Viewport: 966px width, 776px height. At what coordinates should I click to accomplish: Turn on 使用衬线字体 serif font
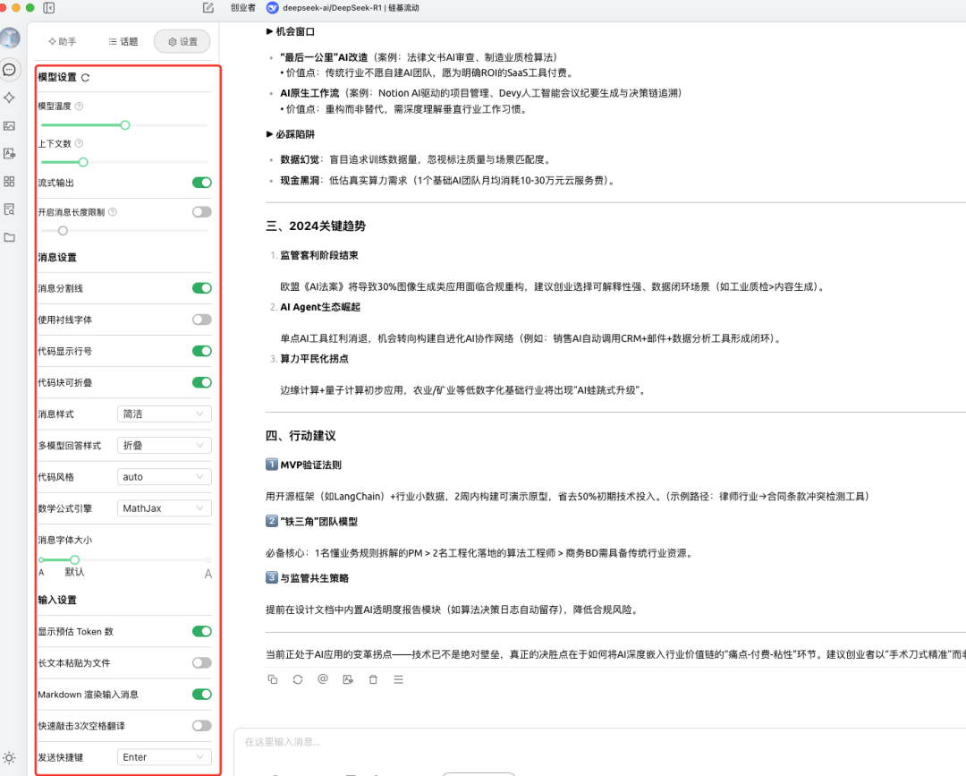point(201,320)
